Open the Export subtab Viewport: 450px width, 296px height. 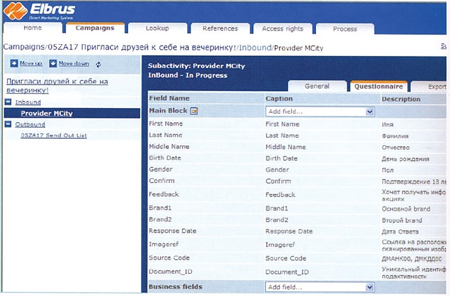click(x=437, y=87)
